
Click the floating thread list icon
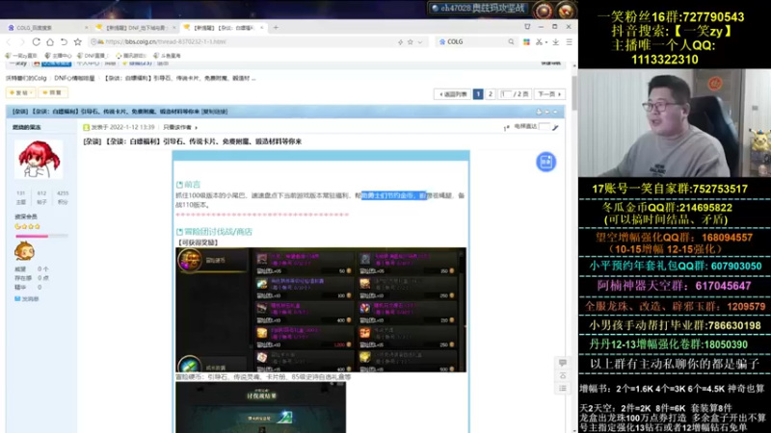coord(563,389)
